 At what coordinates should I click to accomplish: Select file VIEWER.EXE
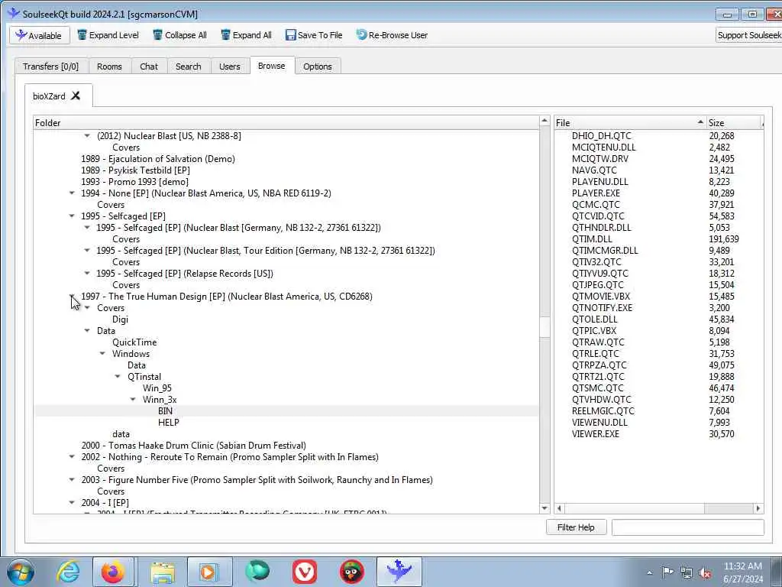tap(596, 434)
